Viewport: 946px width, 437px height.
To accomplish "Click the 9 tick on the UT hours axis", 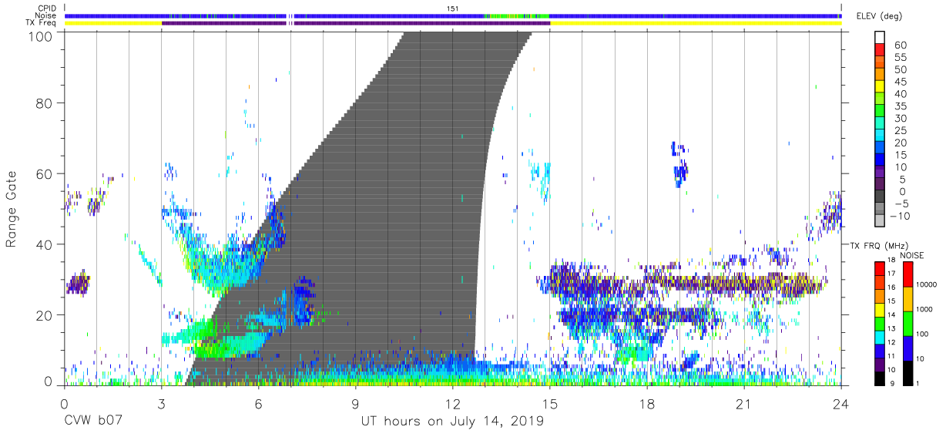I will coord(355,404).
